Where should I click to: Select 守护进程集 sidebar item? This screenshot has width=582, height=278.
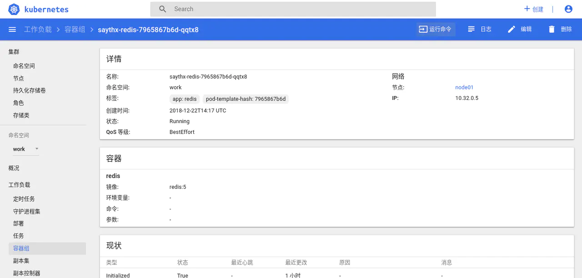[x=27, y=211]
